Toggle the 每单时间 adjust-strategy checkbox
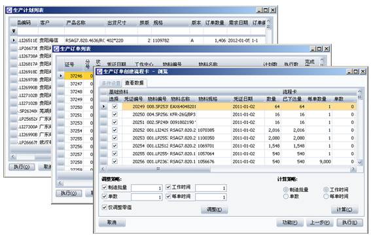This screenshot has height=237, width=371. 168,197
